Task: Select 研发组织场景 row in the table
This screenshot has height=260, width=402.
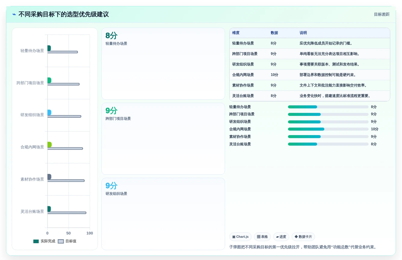Action: (x=310, y=64)
